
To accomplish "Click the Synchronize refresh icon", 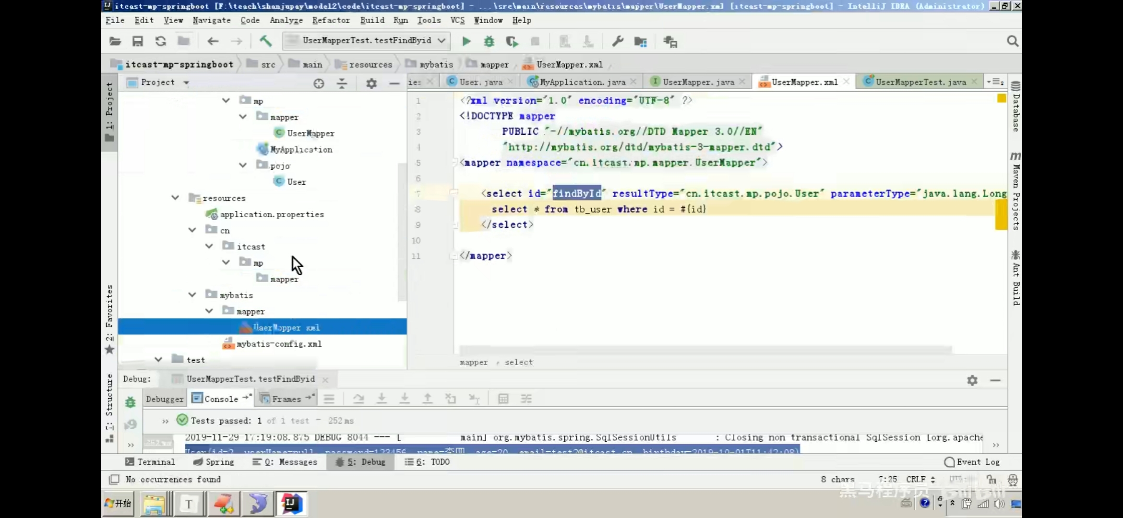I will [x=160, y=41].
